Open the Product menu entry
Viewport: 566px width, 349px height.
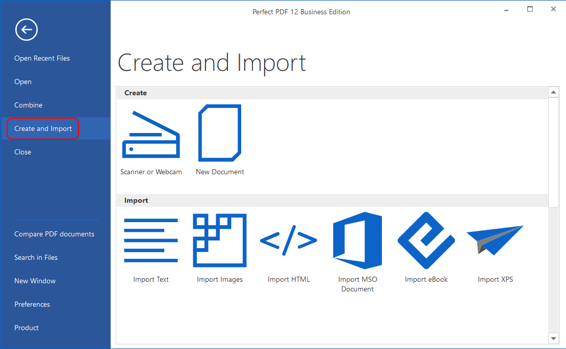27,328
